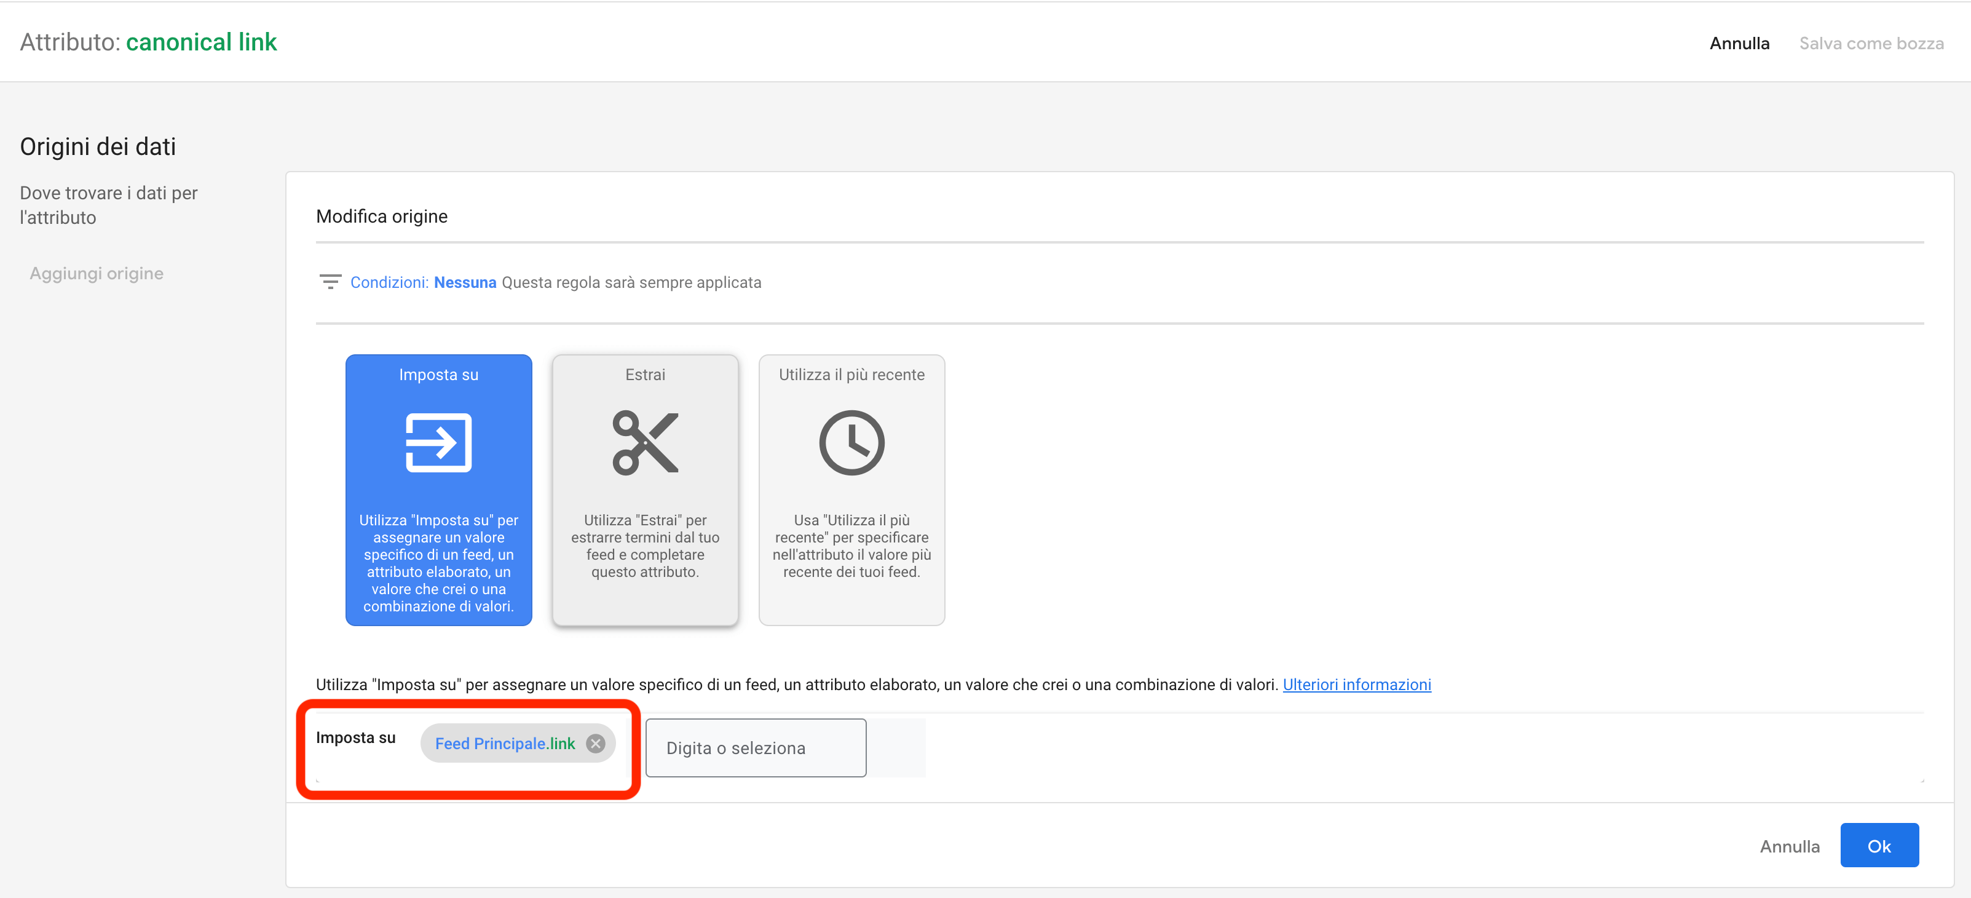The width and height of the screenshot is (1971, 898).
Task: Select the Imposta su option card
Action: 438,490
